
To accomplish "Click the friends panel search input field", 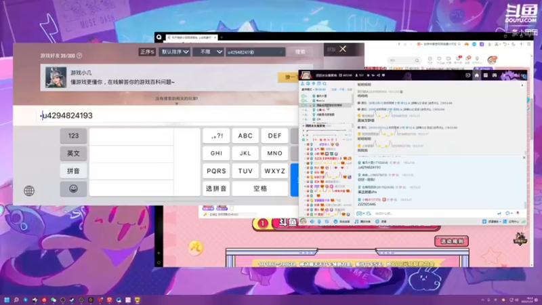I will coord(255,52).
